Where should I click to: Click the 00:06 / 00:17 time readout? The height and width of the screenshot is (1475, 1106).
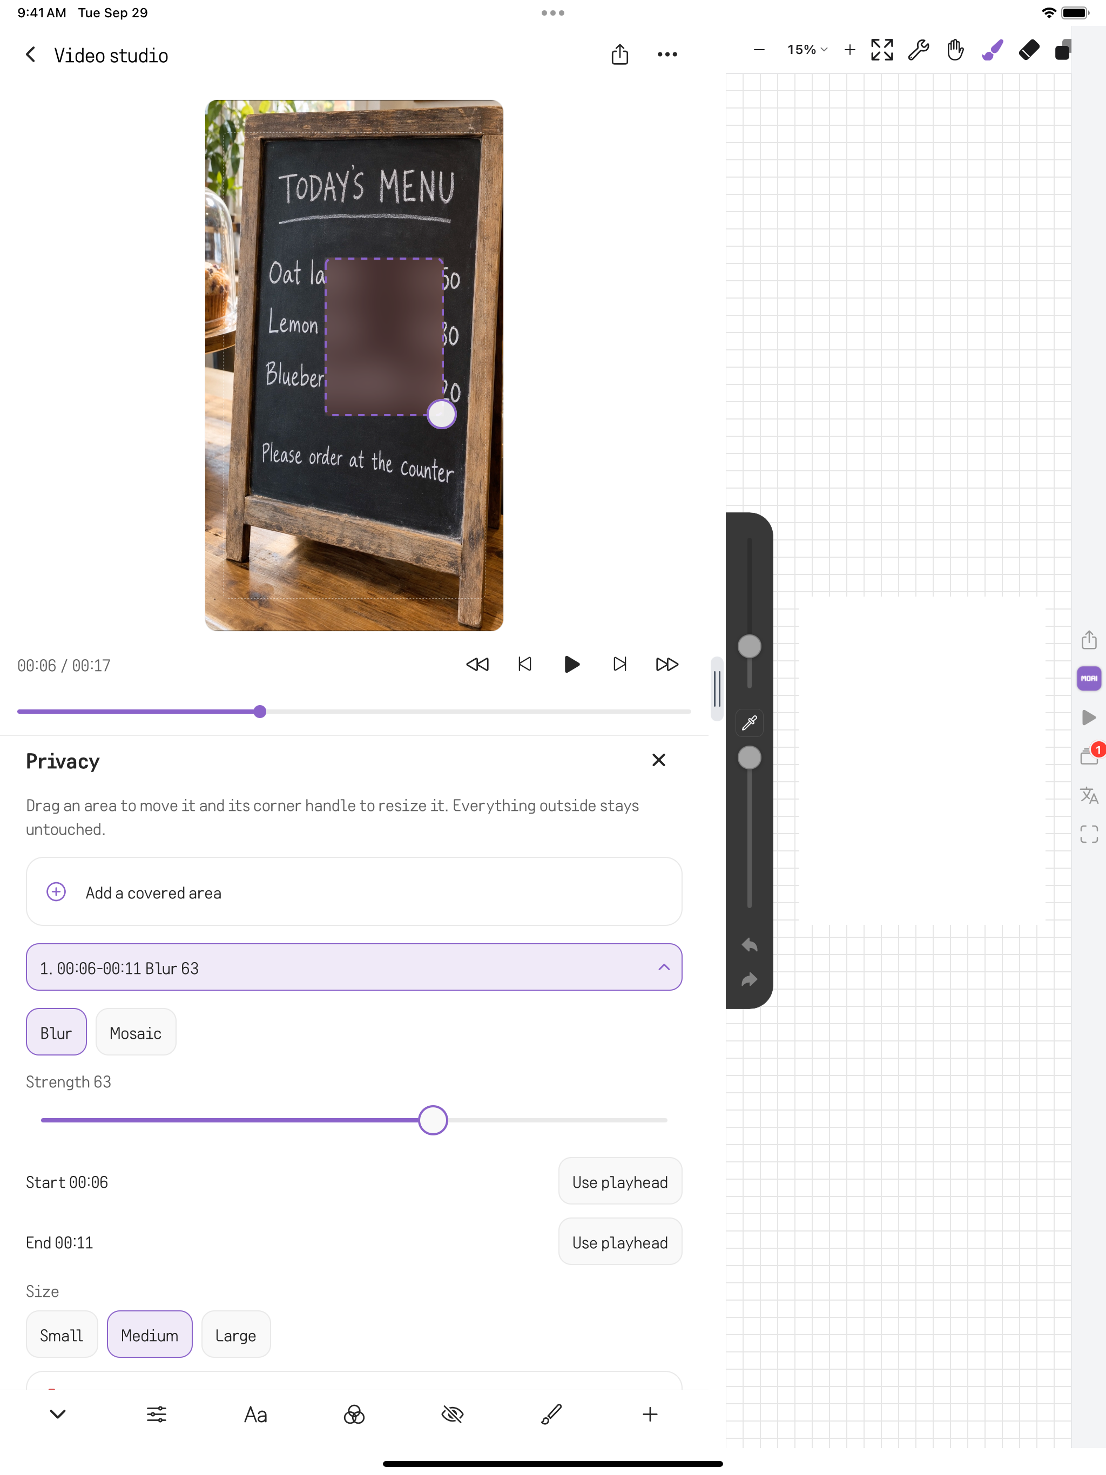(64, 666)
